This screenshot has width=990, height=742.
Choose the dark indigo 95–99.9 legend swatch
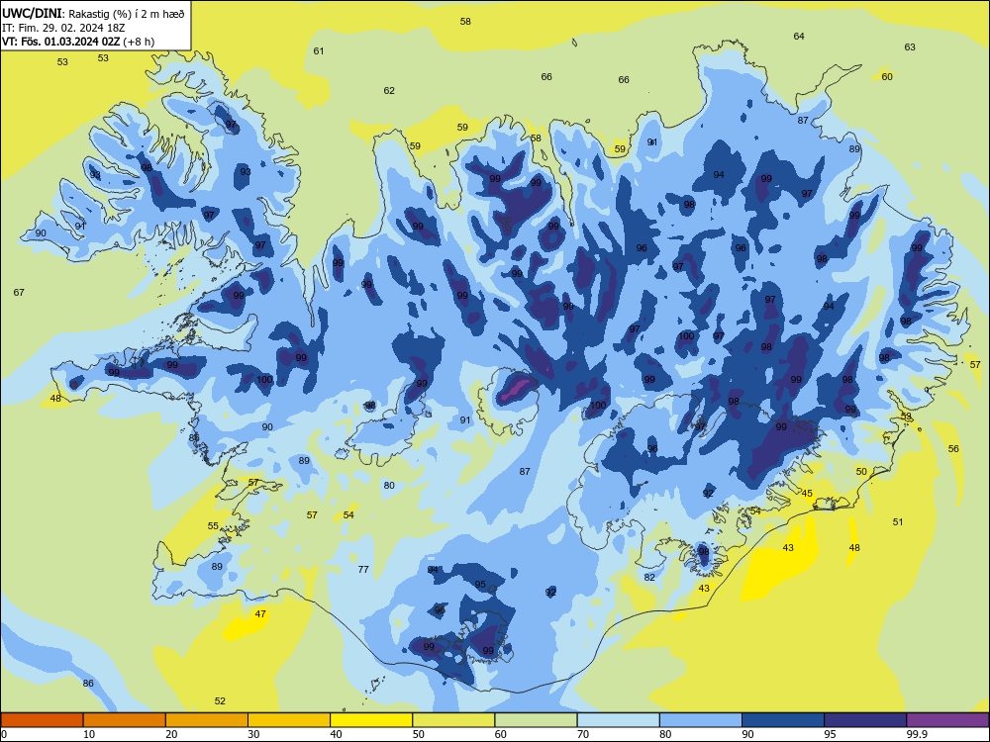tap(865, 720)
